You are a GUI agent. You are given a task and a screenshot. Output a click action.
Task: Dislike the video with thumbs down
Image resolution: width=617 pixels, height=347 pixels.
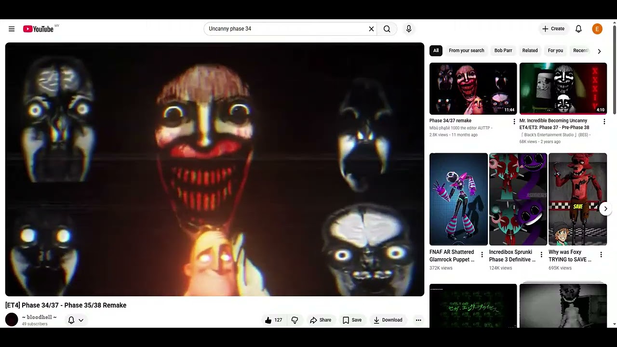(x=295, y=320)
